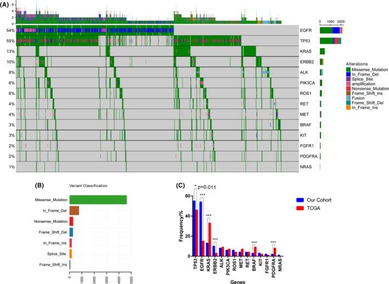
Task: Click the PIK3CA gene row label
Action: (307, 83)
